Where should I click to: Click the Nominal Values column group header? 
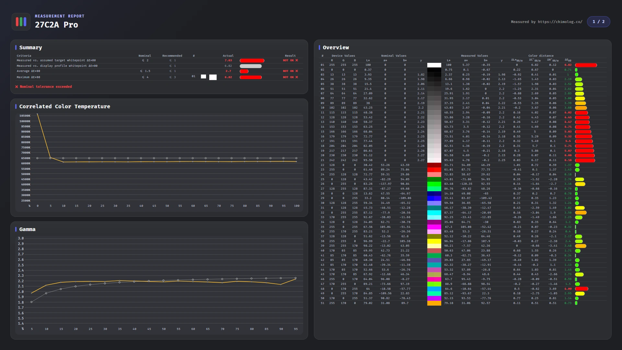pos(394,56)
